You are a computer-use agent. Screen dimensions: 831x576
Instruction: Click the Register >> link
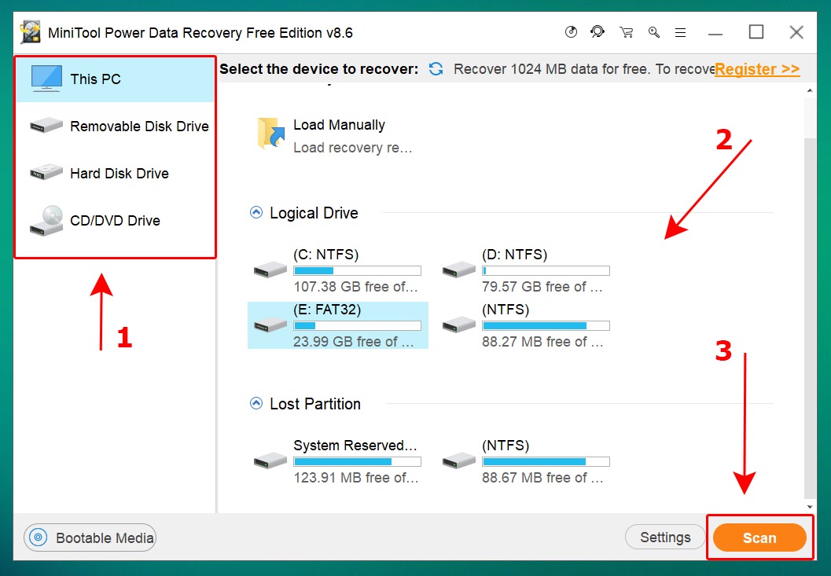(x=756, y=69)
